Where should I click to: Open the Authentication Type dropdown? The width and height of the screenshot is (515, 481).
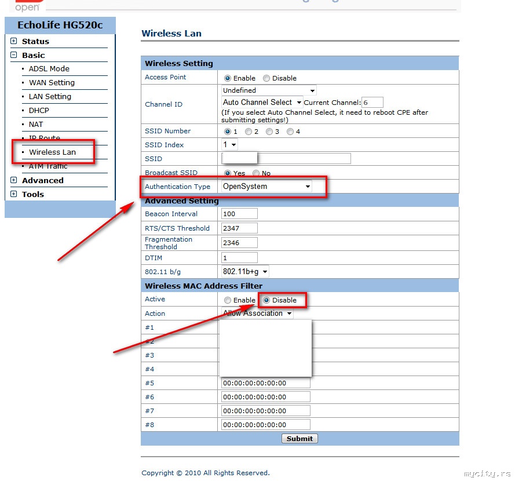tap(266, 186)
